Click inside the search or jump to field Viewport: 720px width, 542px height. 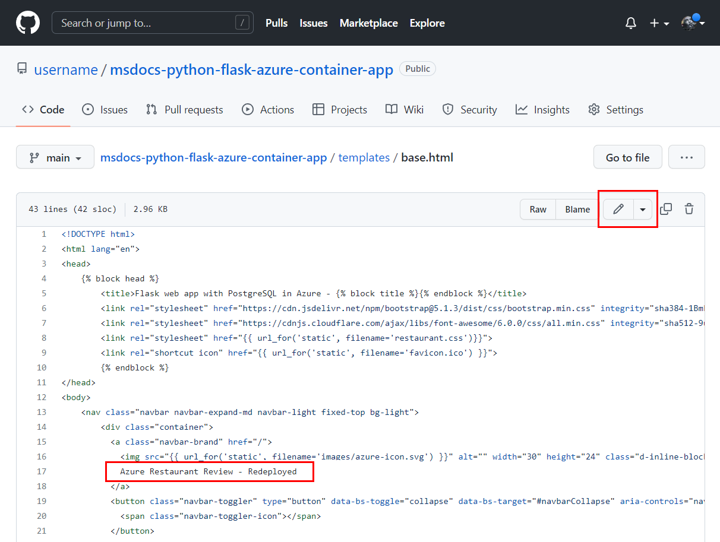[x=152, y=23]
